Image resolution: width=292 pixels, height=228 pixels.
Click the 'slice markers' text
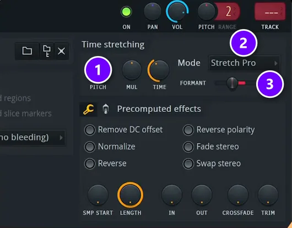pyautogui.click(x=28, y=114)
